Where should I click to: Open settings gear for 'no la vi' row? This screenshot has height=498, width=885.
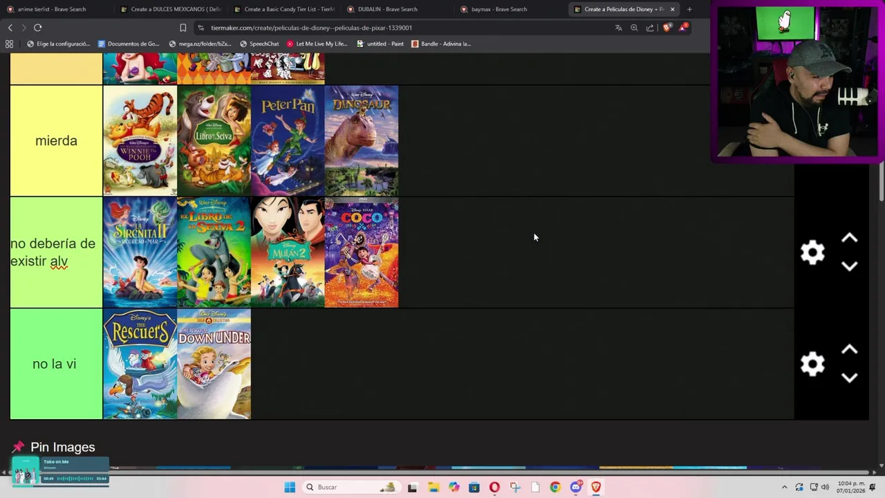click(x=812, y=364)
